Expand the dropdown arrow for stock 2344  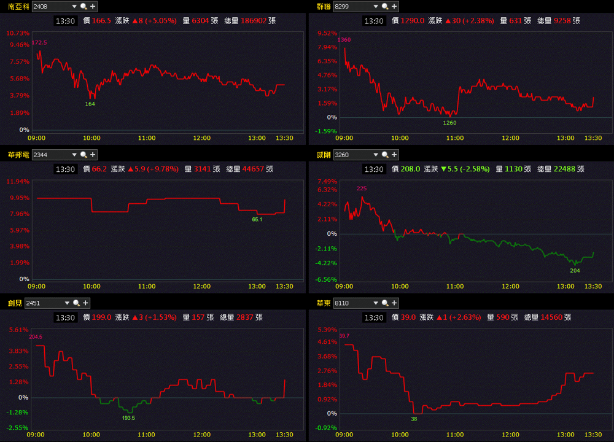74,155
